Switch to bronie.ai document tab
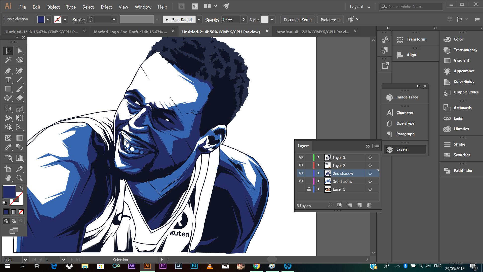The image size is (483, 272). tap(313, 32)
